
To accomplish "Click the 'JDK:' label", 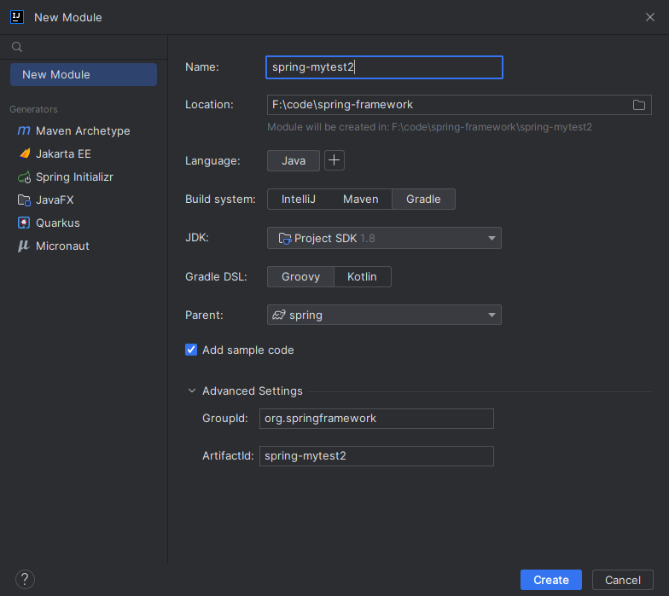I will coord(196,237).
